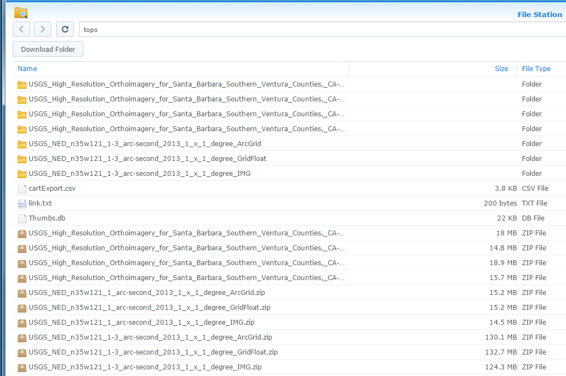The width and height of the screenshot is (566, 376).
Task: Navigate back using the back arrow icon
Action: click(21, 29)
